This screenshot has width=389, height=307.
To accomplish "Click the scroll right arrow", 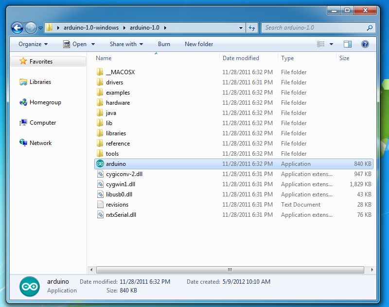I will [372, 270].
